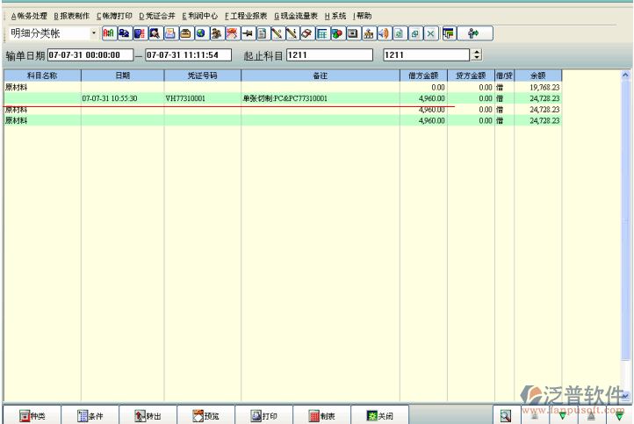Viewport: 634px width, 424px height.
Task: Click the globe icon in toolbar
Action: tap(200, 33)
